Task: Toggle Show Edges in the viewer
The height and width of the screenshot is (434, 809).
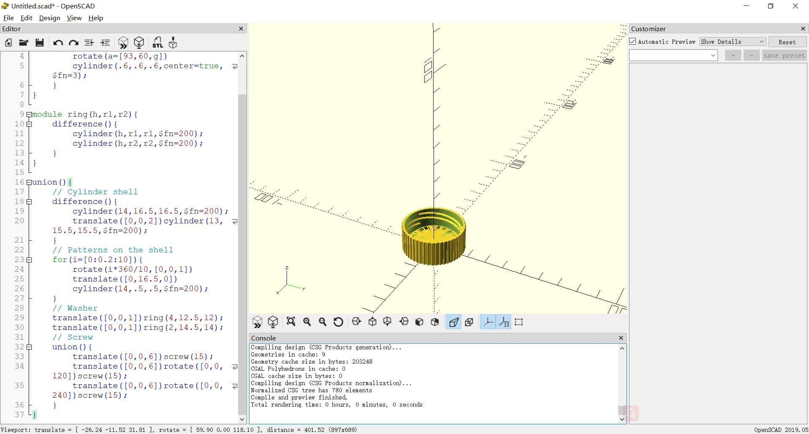Action: click(519, 322)
